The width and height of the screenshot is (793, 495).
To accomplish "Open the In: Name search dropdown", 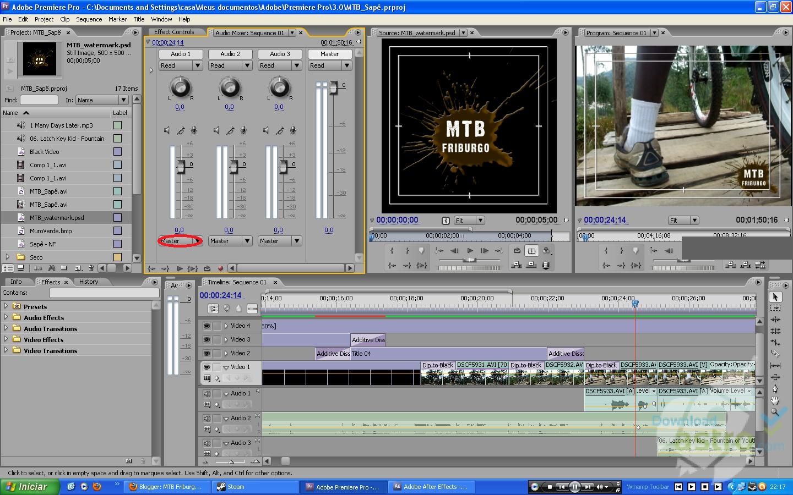I will click(x=102, y=100).
